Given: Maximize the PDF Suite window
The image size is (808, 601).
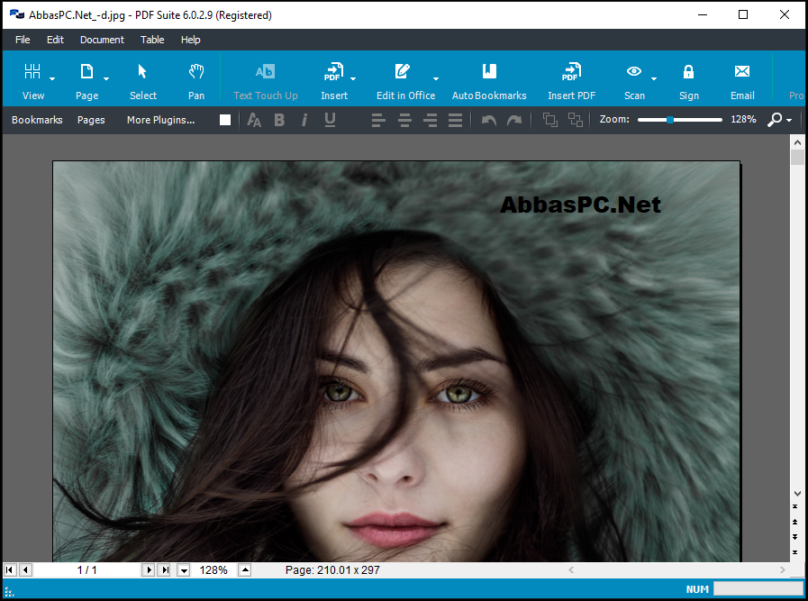Looking at the screenshot, I should tap(742, 14).
